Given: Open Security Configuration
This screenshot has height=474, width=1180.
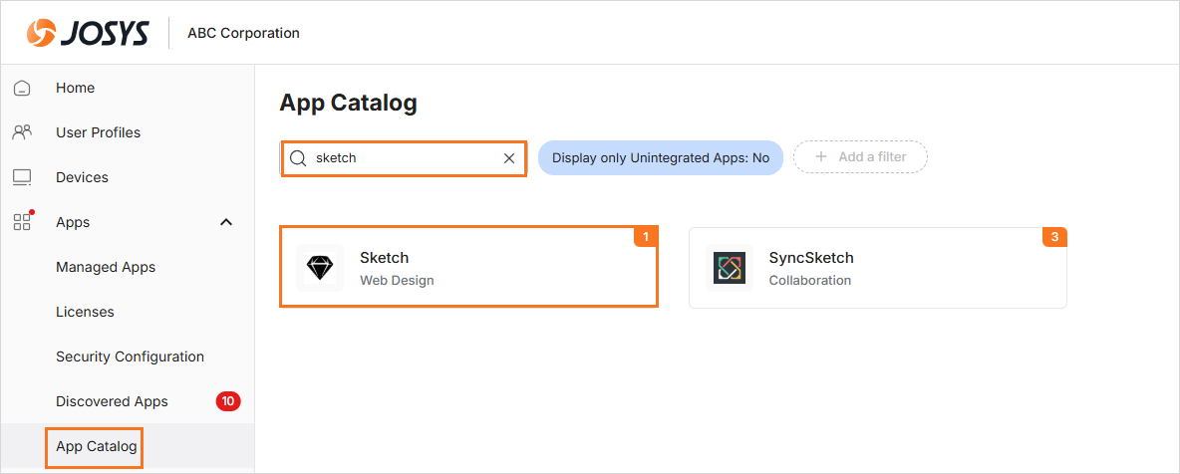Looking at the screenshot, I should 131,356.
